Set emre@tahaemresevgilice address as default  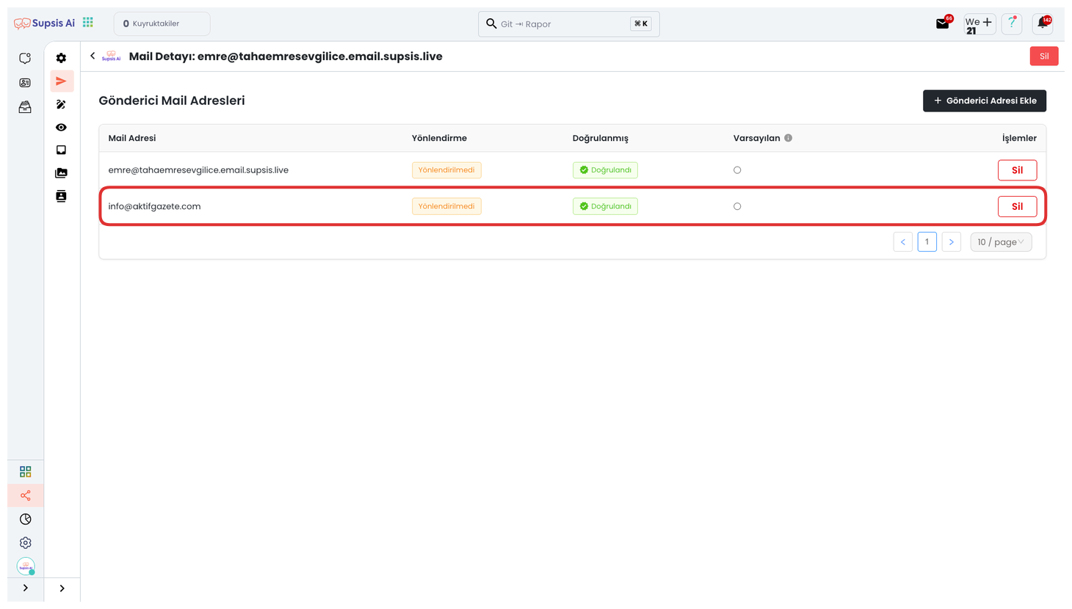737,170
